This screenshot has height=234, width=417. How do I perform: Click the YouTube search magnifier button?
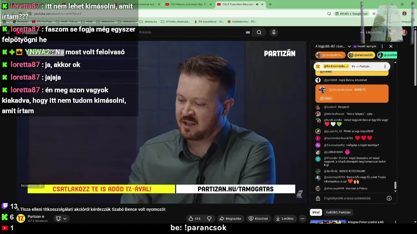259,32
